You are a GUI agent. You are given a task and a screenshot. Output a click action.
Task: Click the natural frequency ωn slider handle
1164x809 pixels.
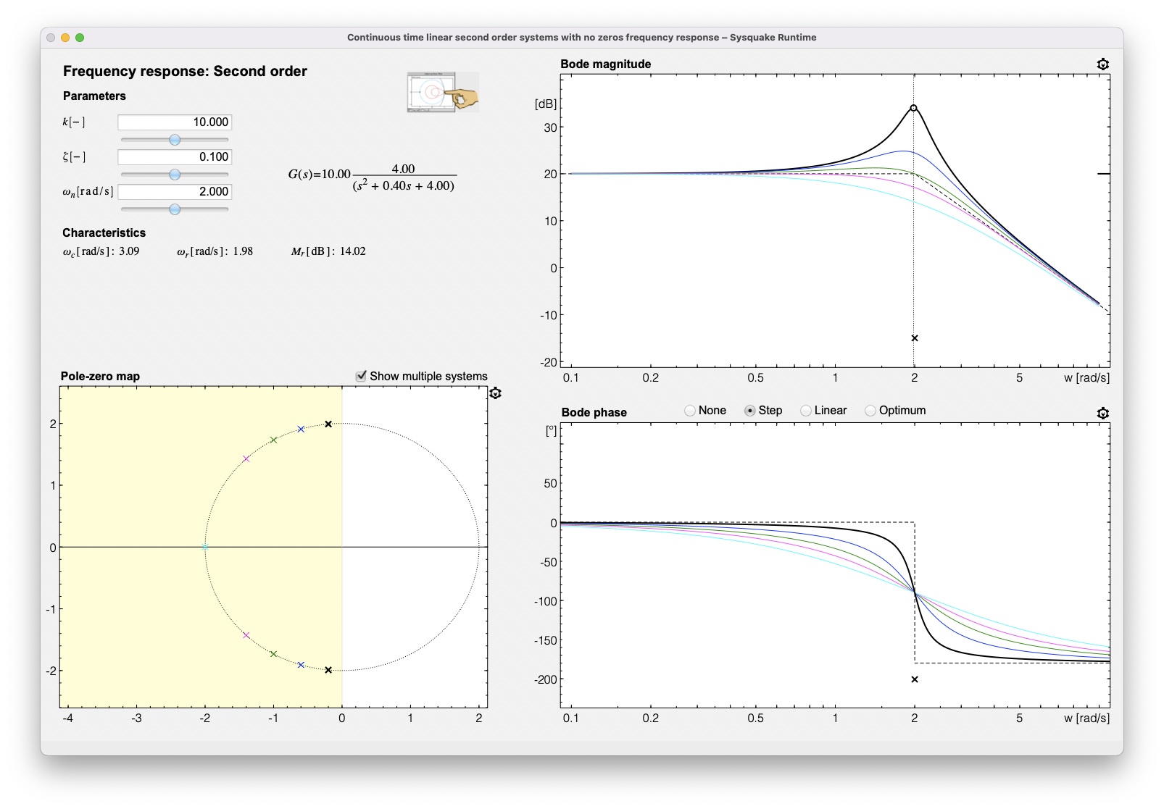pyautogui.click(x=175, y=209)
